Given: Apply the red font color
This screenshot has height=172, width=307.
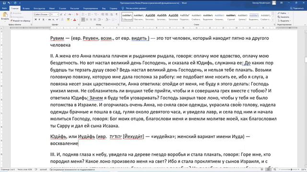Looking at the screenshot, I should point(75,20).
